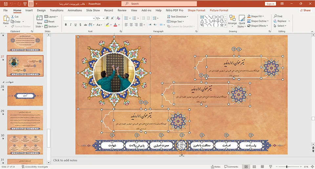Select slide 28 thumbnail
This screenshot has height=169, width=315.
[x=25, y=96]
